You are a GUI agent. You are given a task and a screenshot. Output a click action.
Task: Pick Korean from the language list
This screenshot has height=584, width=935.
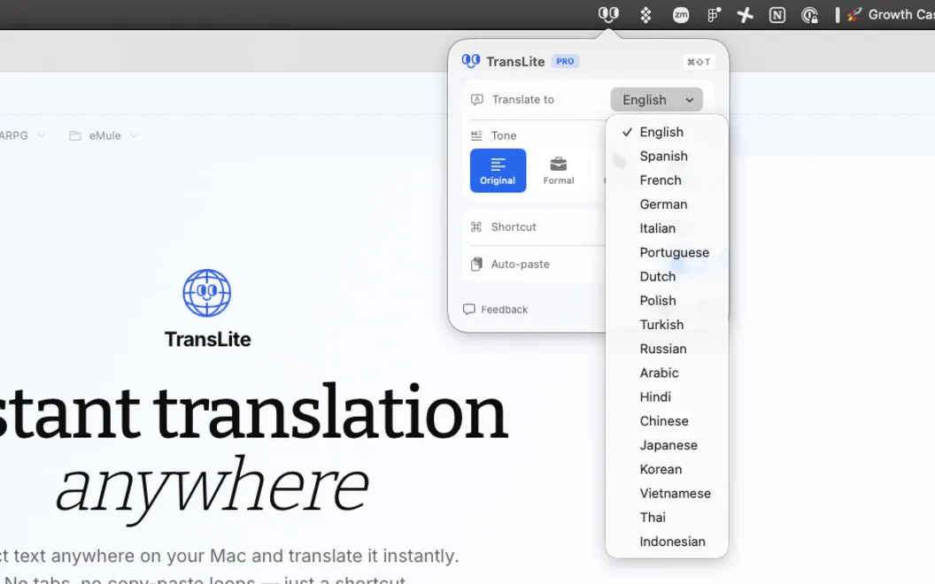coord(667,470)
